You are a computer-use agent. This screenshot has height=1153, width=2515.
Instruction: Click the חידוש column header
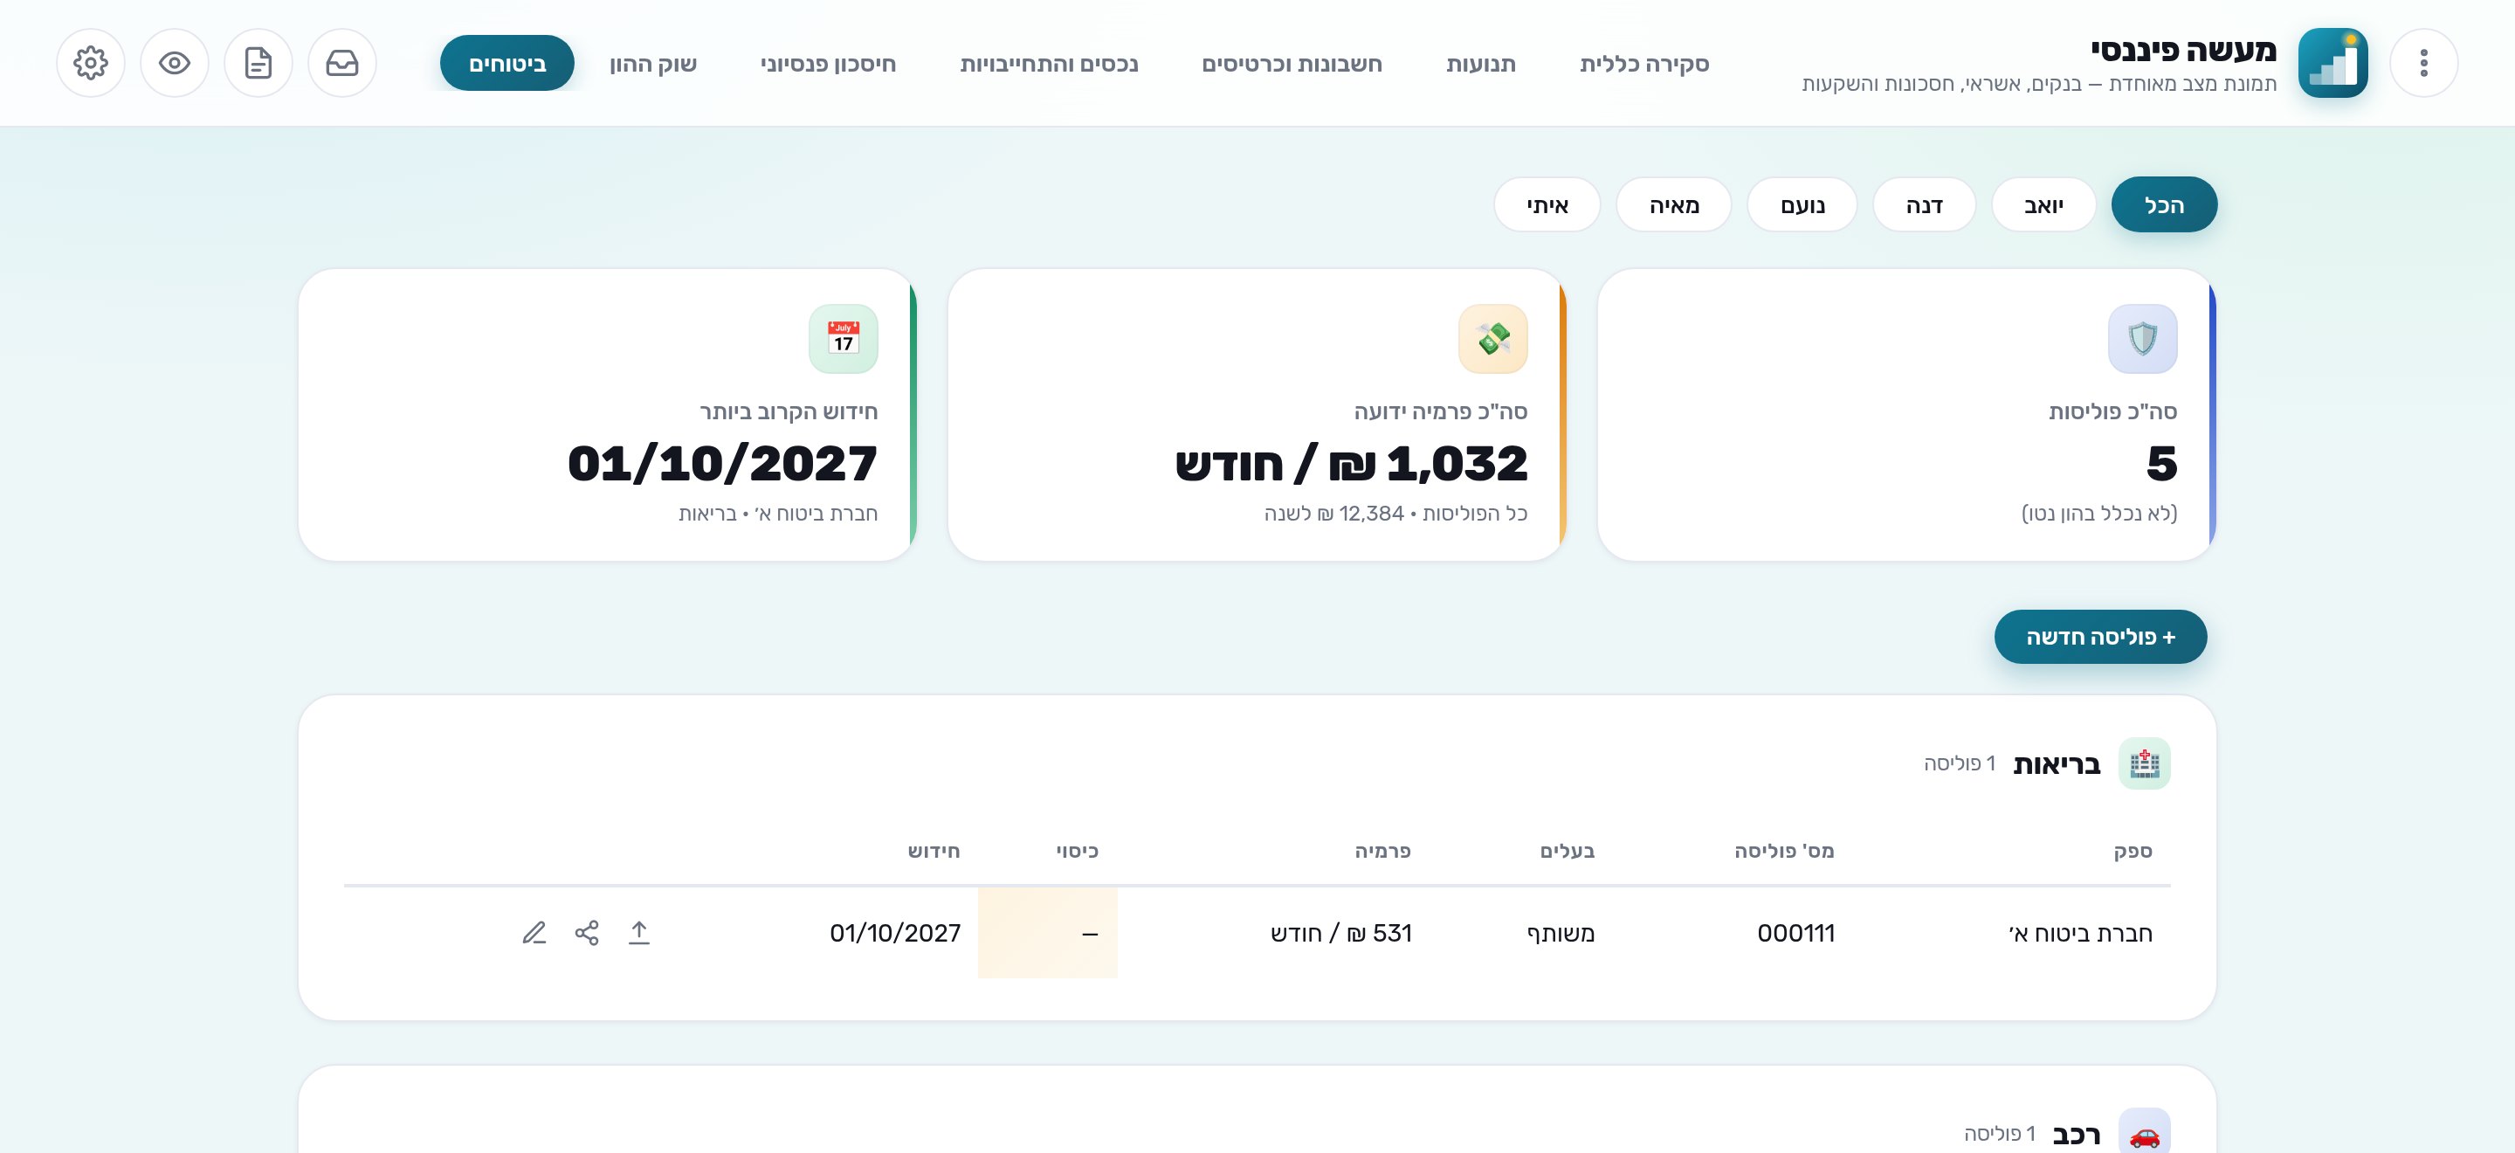pyautogui.click(x=934, y=852)
